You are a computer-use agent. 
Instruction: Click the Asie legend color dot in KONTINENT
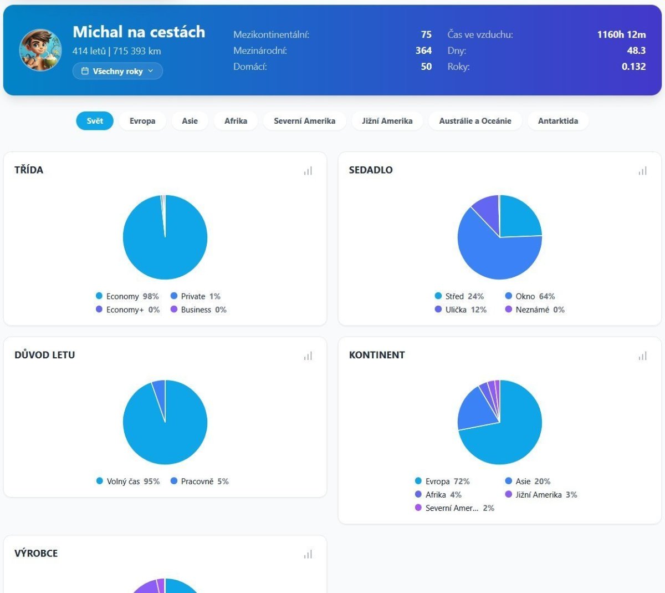click(509, 482)
